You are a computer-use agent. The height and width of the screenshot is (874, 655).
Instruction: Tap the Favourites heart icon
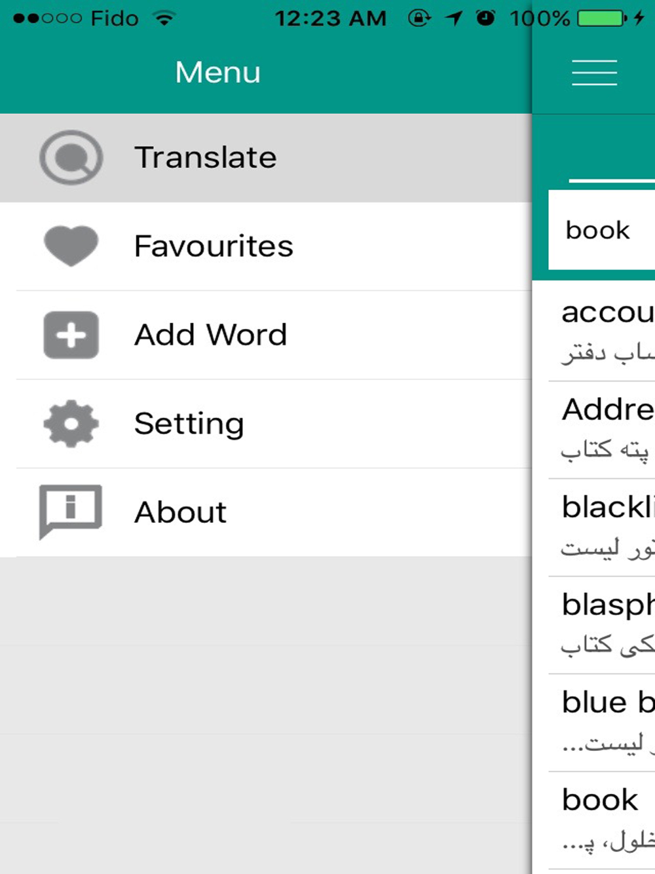point(71,246)
